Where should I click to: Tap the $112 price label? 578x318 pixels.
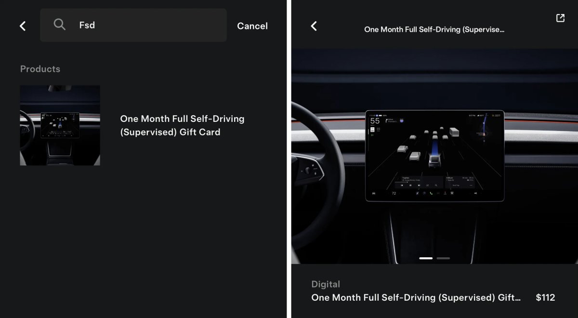545,298
